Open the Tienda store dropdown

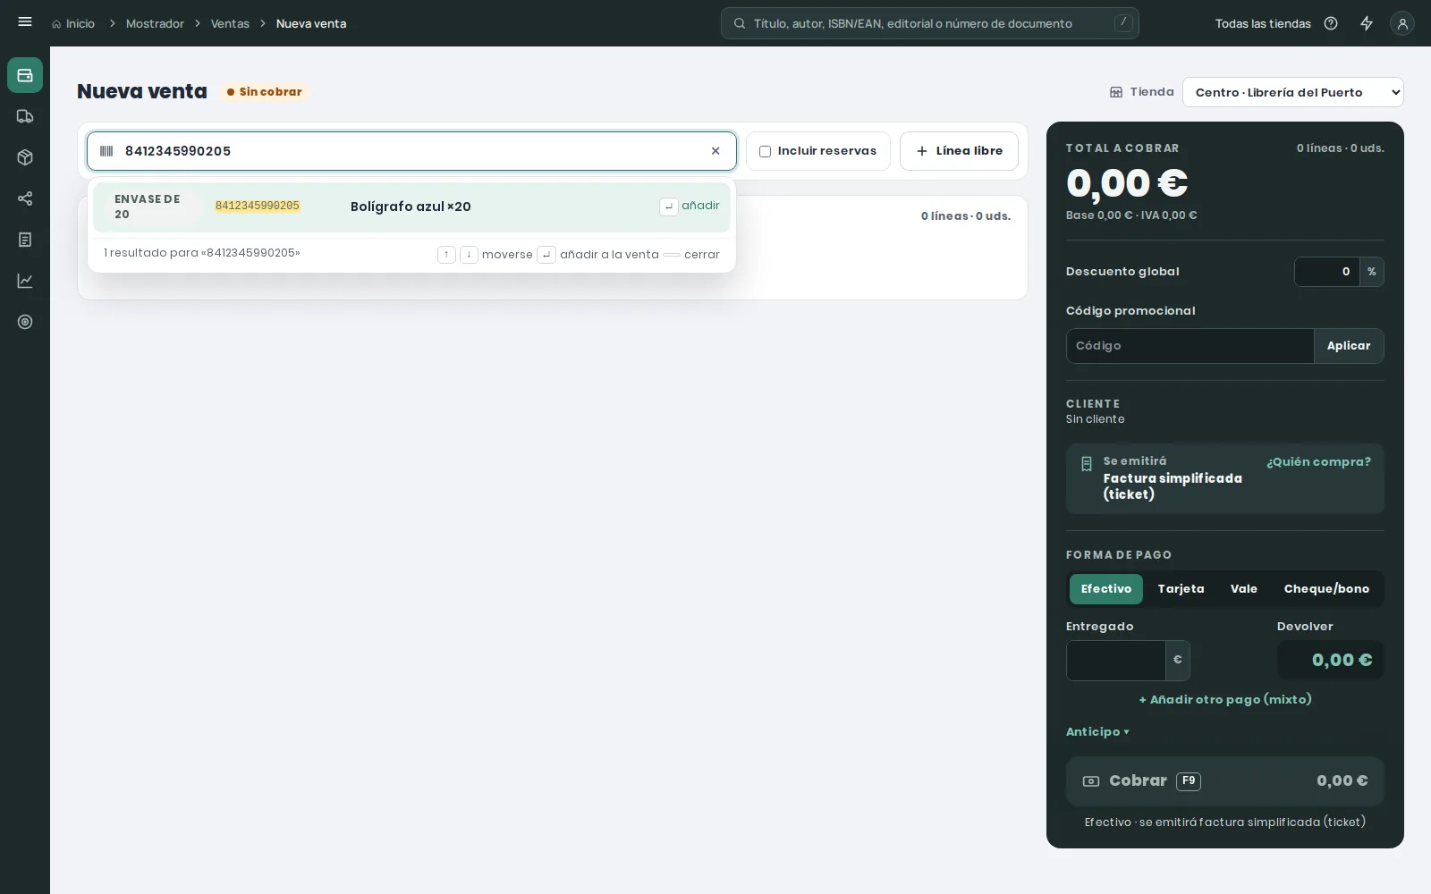pyautogui.click(x=1292, y=92)
